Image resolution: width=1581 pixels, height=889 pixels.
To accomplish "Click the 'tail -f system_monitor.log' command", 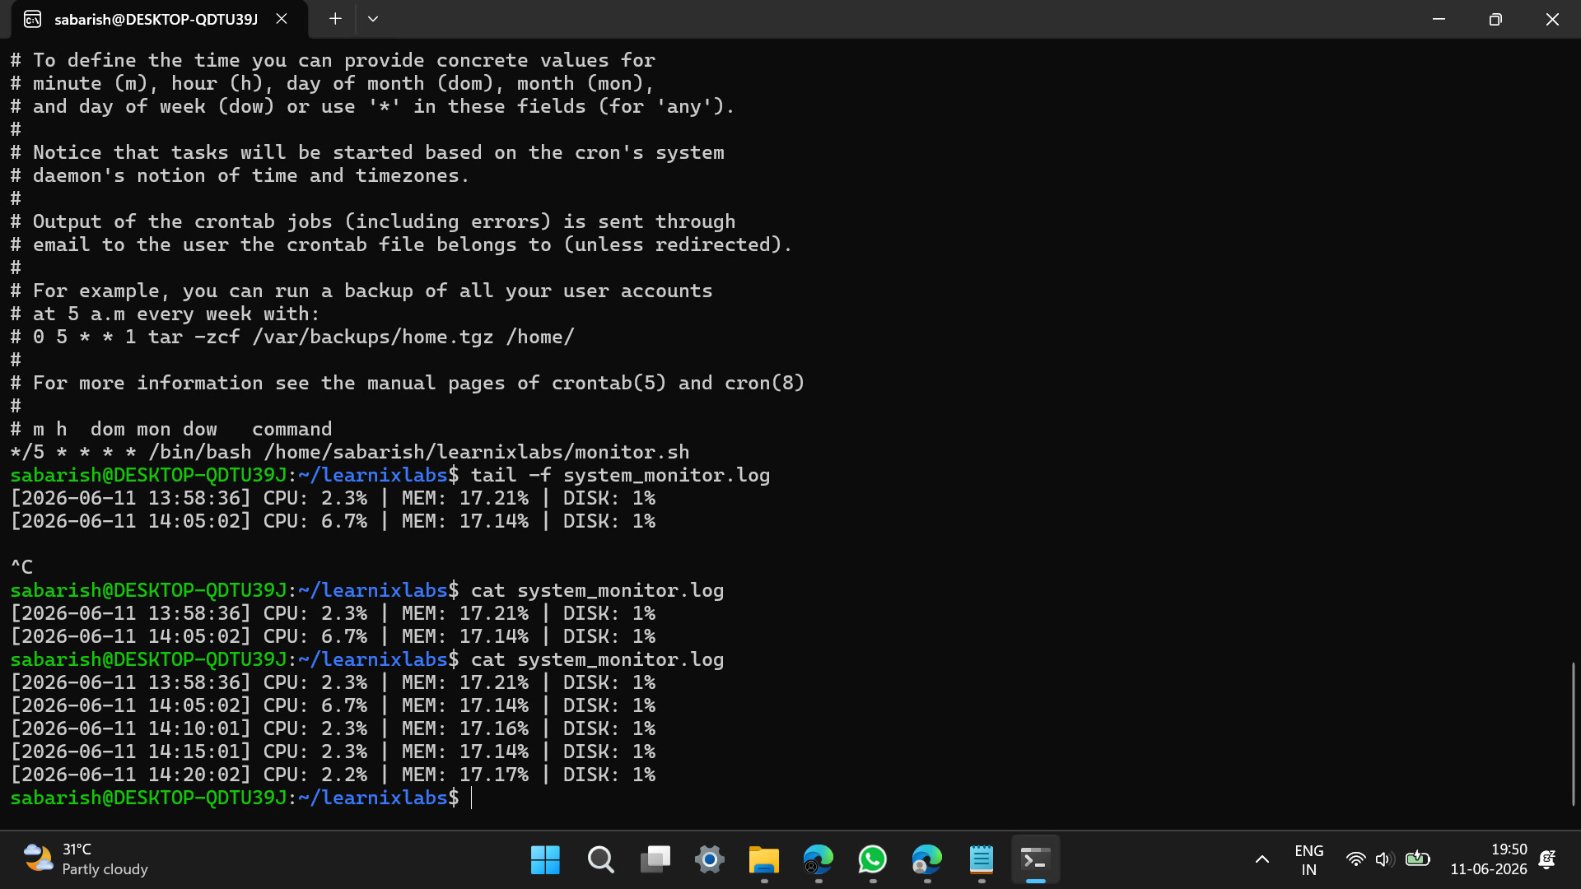I will (620, 475).
